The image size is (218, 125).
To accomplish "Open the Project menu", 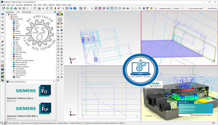I will tap(3, 5).
